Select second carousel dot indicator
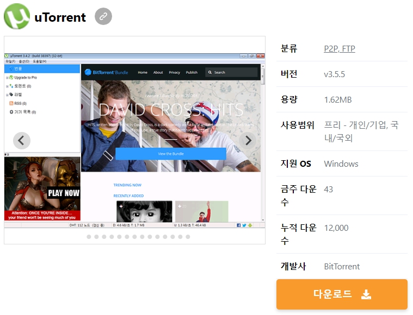The image size is (413, 315). (x=97, y=237)
